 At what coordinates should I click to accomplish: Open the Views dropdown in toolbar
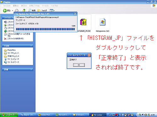(x=52, y=11)
